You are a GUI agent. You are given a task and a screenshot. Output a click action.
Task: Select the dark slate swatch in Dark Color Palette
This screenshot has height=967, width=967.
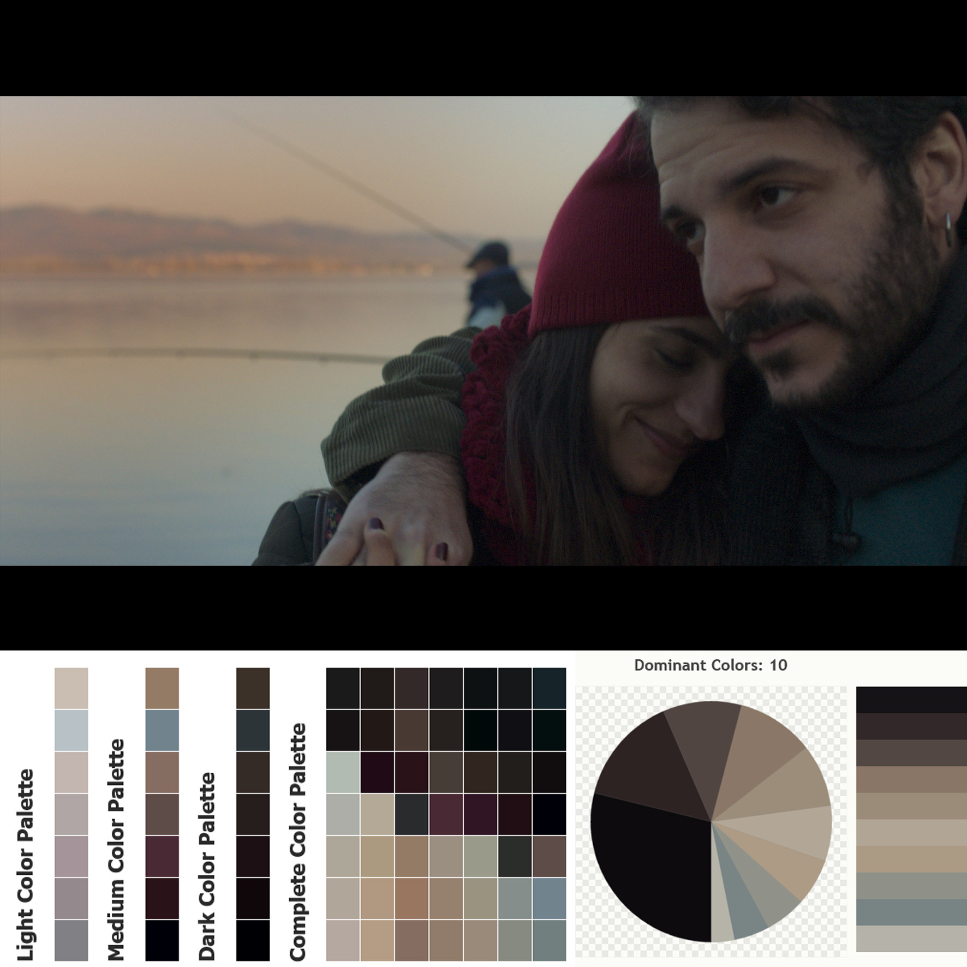pos(253,730)
